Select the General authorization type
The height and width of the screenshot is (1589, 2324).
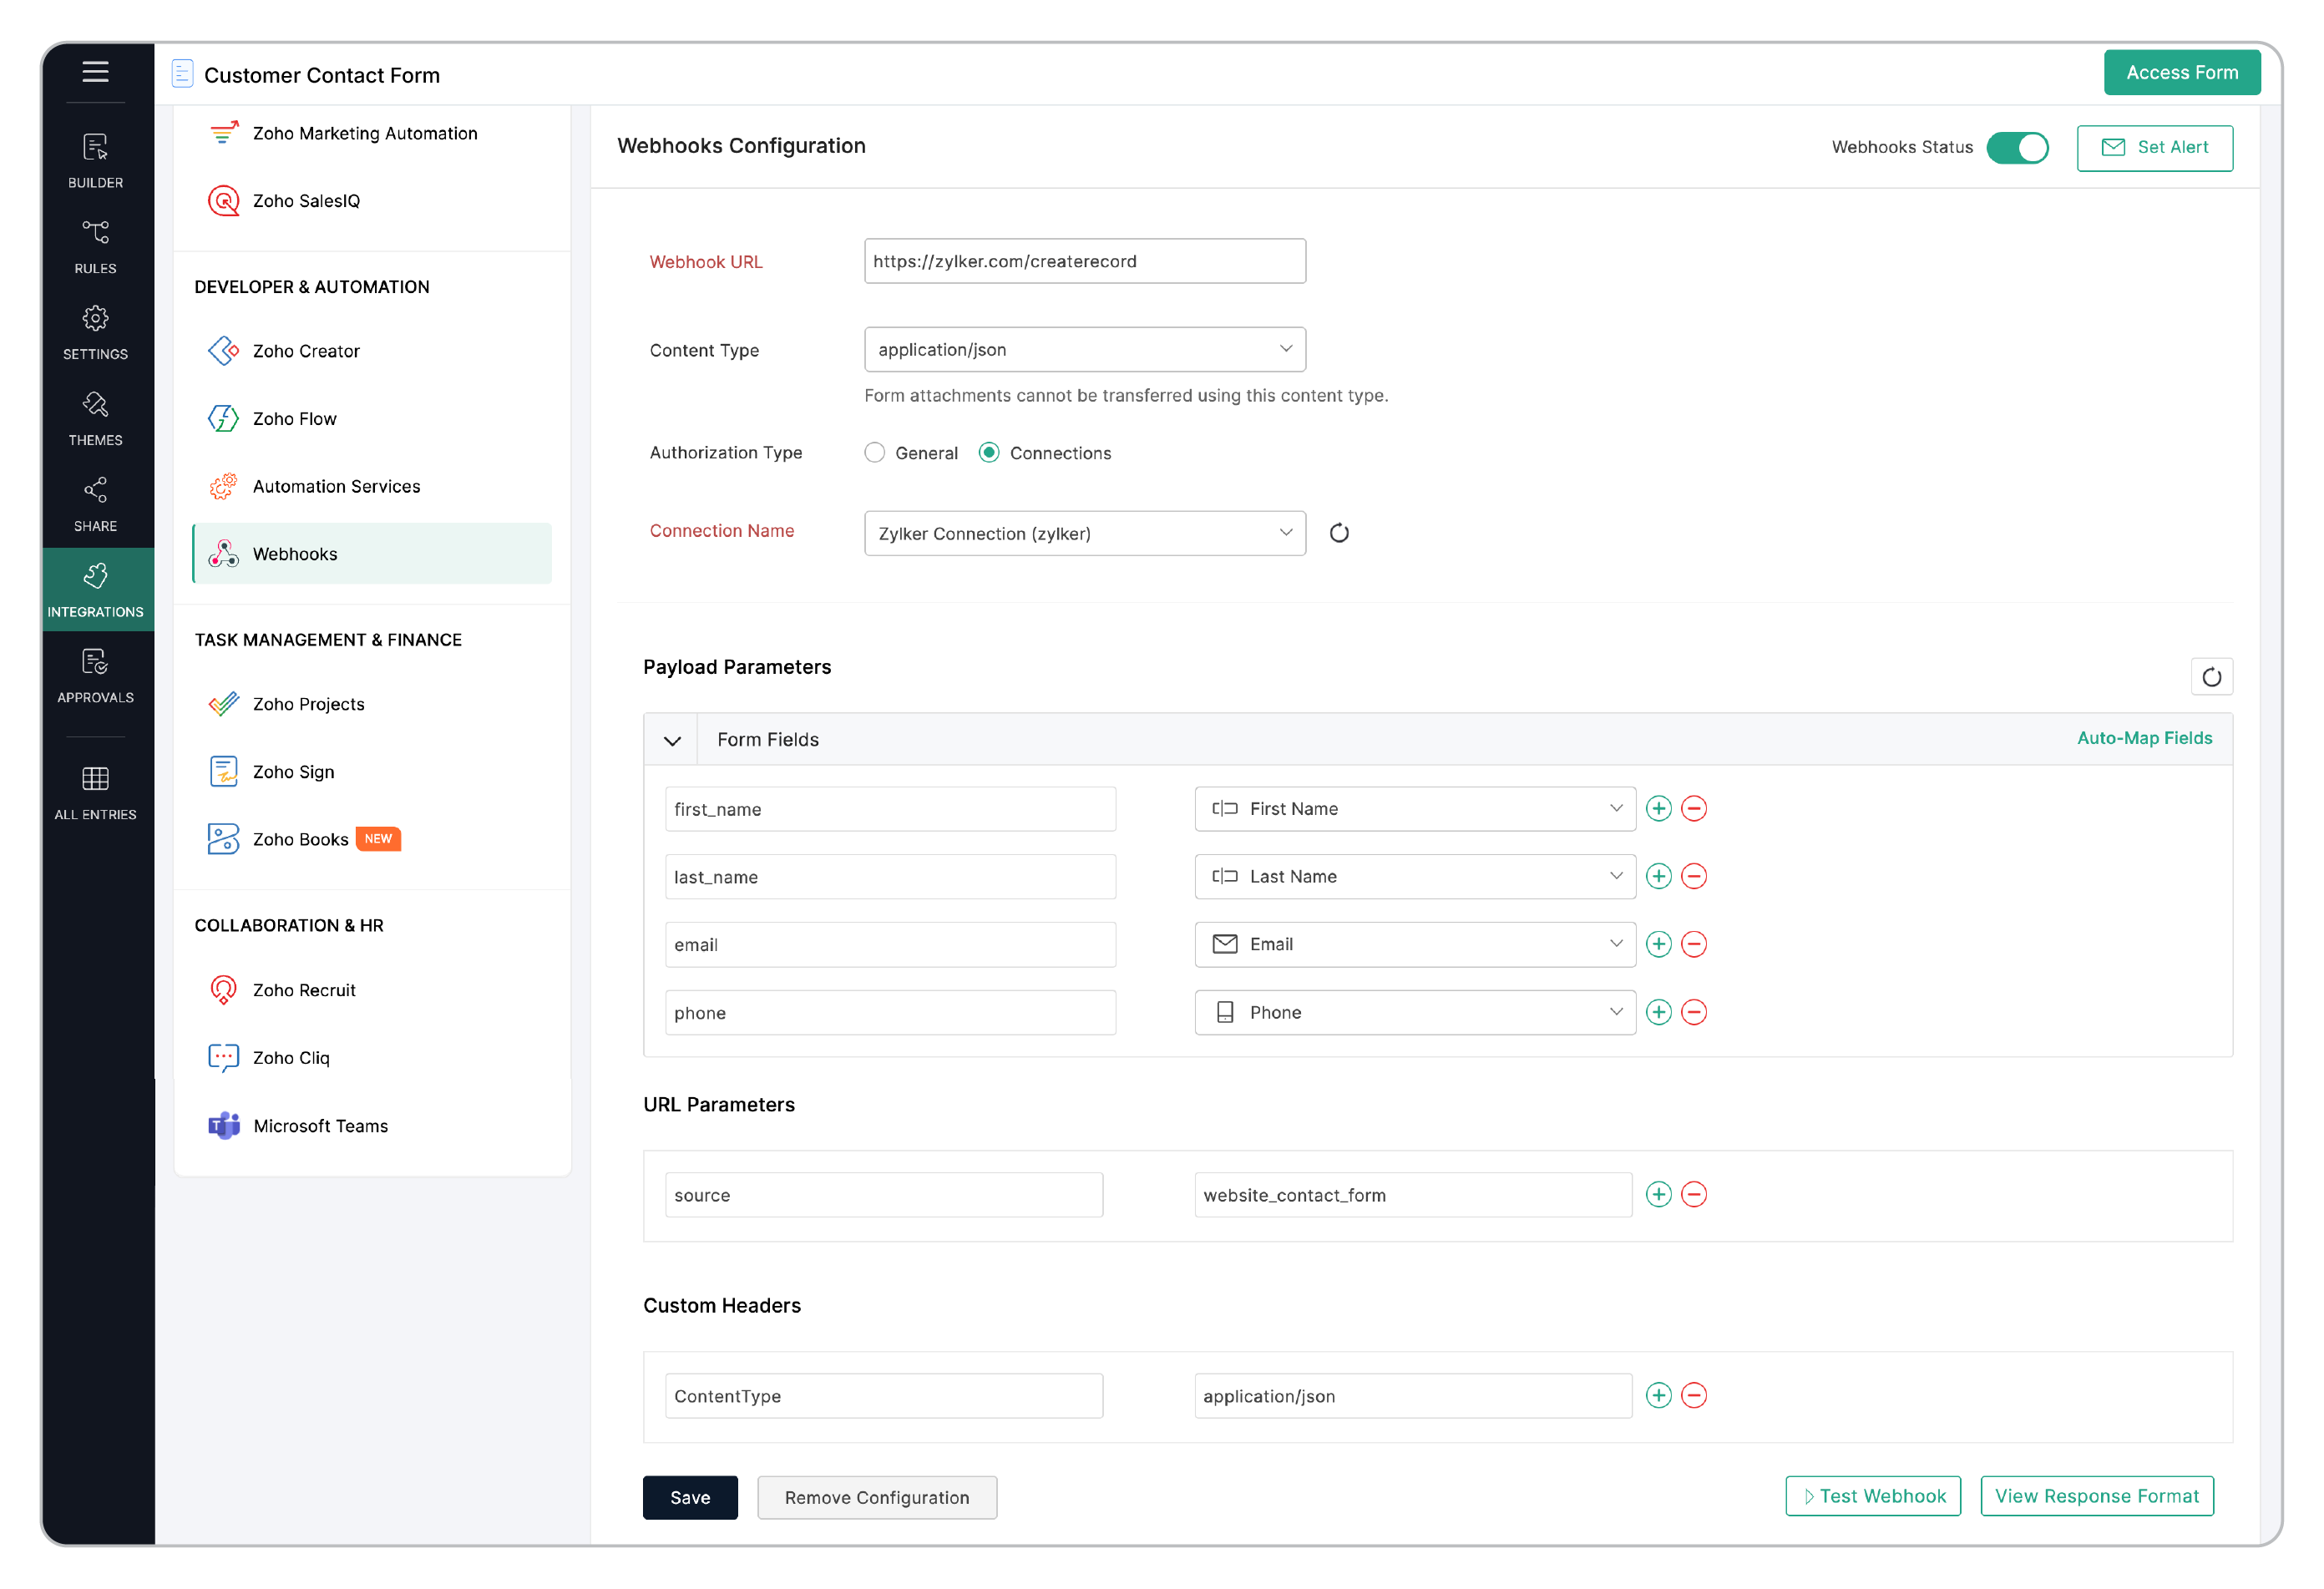pos(875,452)
